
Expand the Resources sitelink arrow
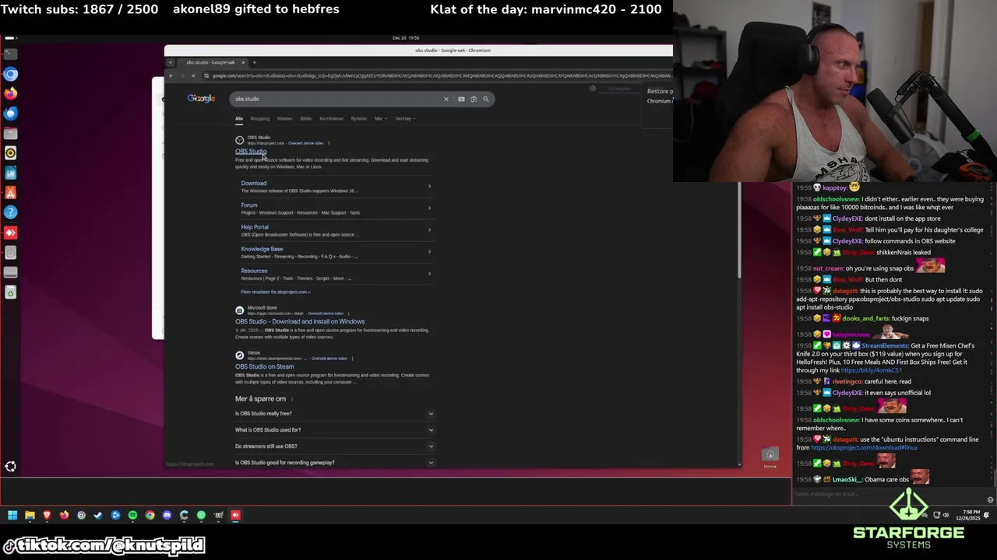tap(429, 273)
